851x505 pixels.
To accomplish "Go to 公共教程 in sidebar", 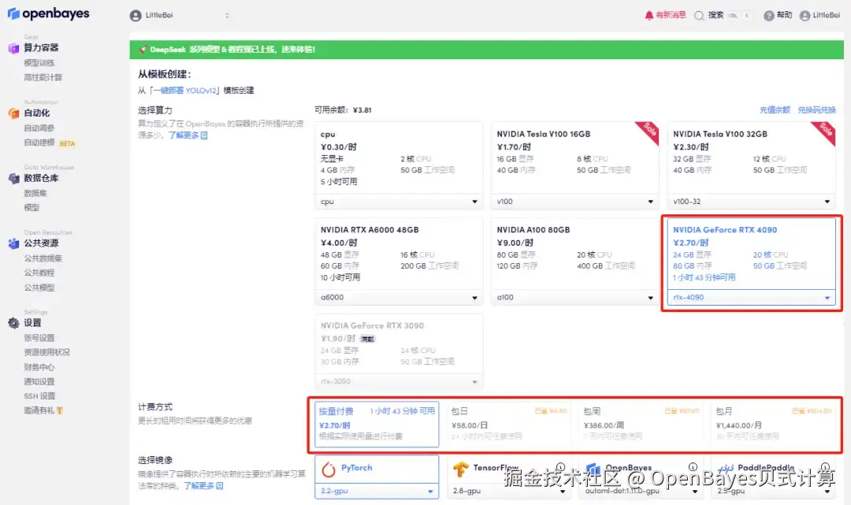I will coord(39,273).
